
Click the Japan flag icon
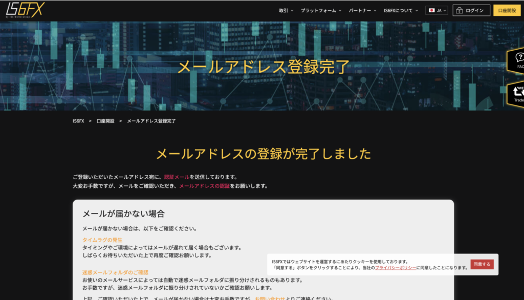[432, 10]
